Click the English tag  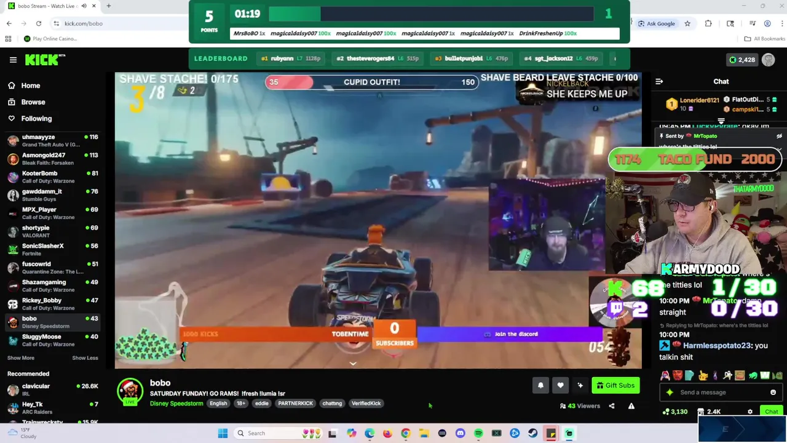tap(218, 404)
